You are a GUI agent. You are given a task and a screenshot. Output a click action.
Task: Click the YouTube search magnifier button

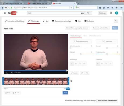(x=88, y=13)
